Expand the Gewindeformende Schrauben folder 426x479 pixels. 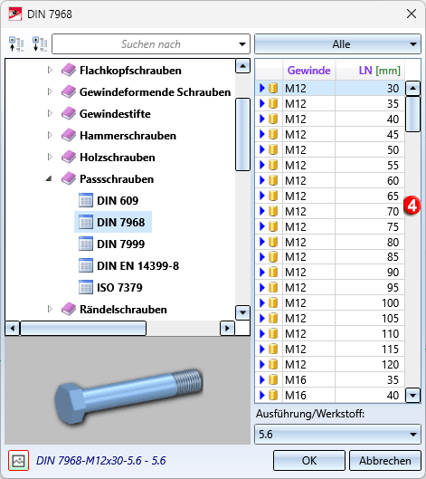(x=50, y=92)
